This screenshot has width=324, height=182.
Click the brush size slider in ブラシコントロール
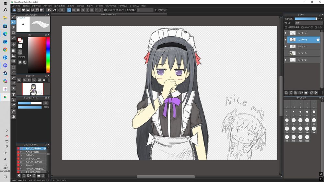coord(30,103)
